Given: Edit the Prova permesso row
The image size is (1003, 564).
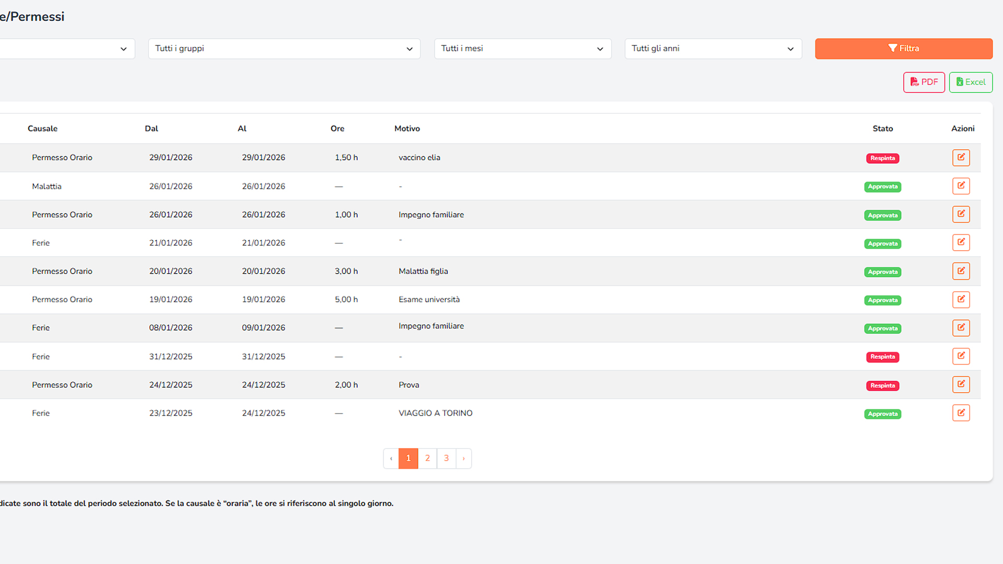Looking at the screenshot, I should pyautogui.click(x=961, y=385).
